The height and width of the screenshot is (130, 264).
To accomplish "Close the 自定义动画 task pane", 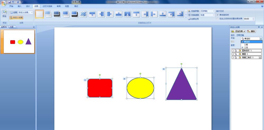I will click(x=262, y=27).
